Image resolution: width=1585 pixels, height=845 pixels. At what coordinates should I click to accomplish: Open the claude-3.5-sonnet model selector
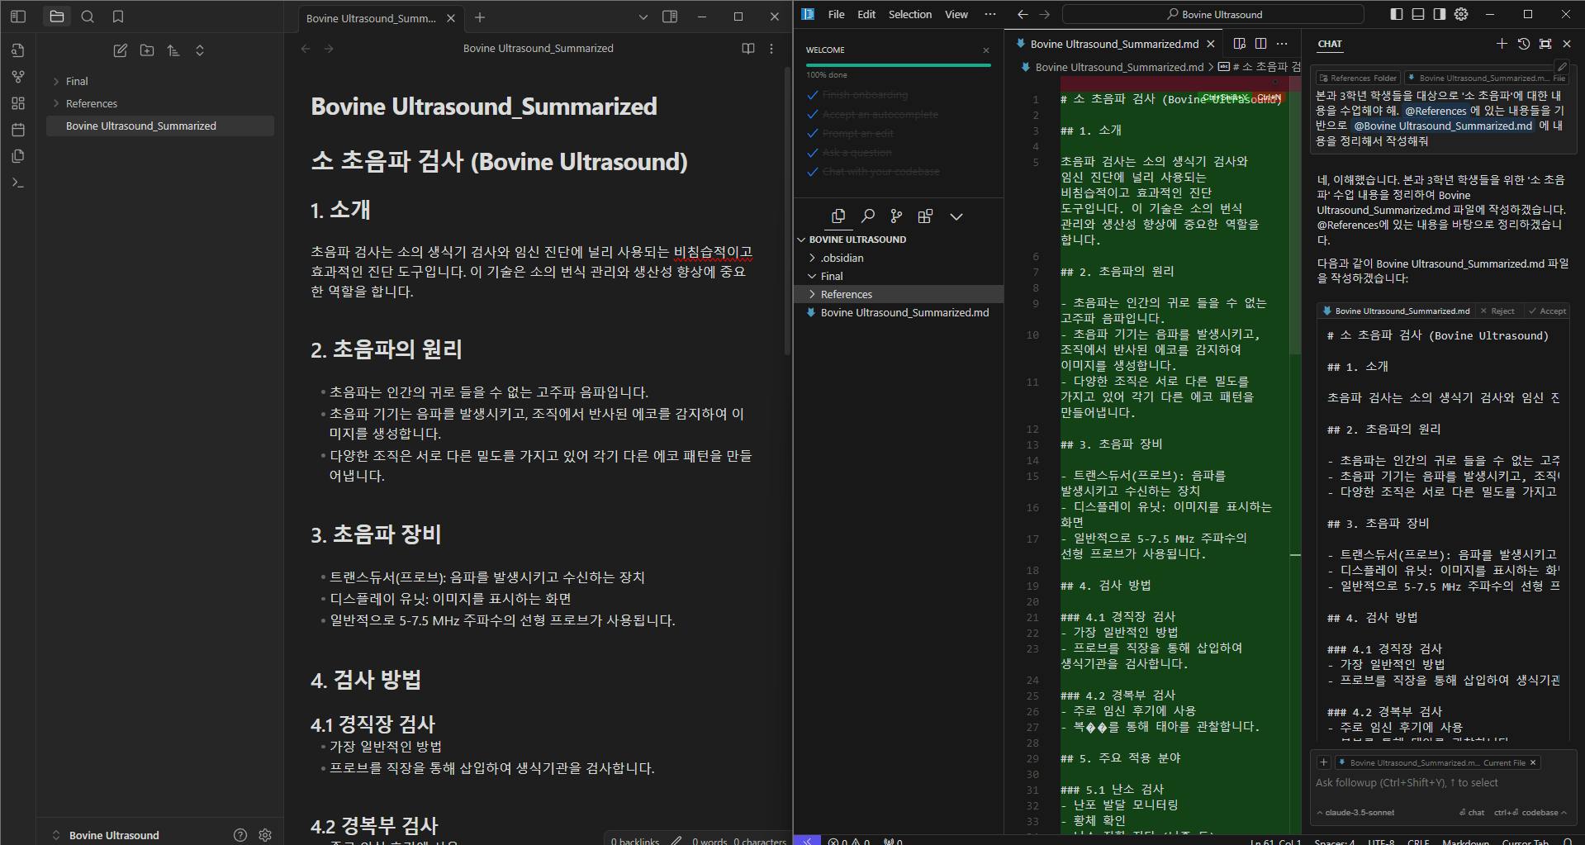pos(1359,812)
